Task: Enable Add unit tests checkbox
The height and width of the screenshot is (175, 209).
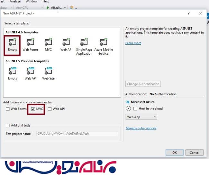Action: coord(8,126)
